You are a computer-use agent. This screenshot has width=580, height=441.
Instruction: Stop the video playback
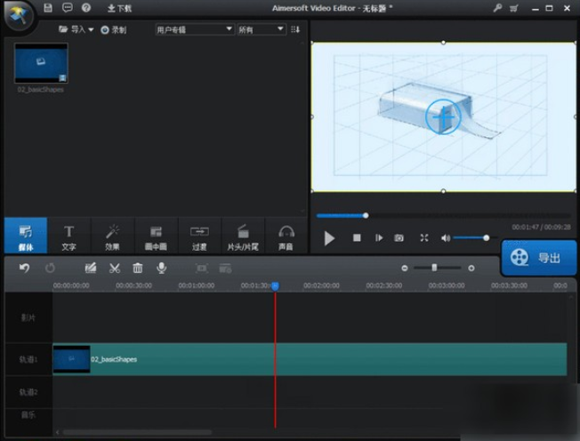pyautogui.click(x=357, y=238)
